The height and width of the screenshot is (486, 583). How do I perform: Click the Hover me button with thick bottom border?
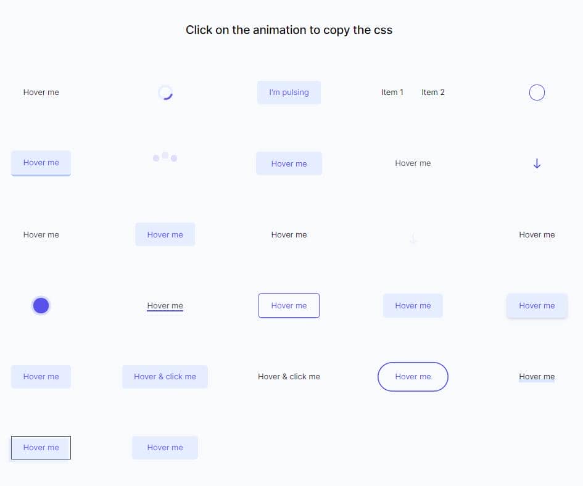coord(41,163)
